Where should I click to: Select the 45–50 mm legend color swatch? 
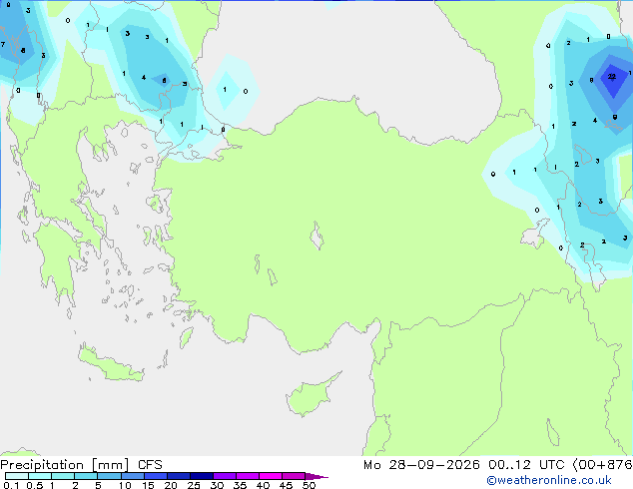[x=294, y=476]
